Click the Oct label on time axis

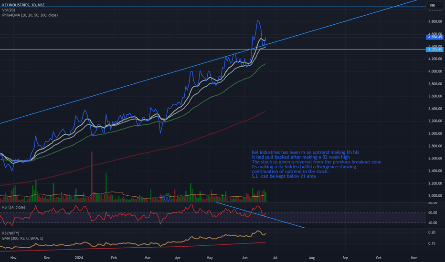click(379, 258)
